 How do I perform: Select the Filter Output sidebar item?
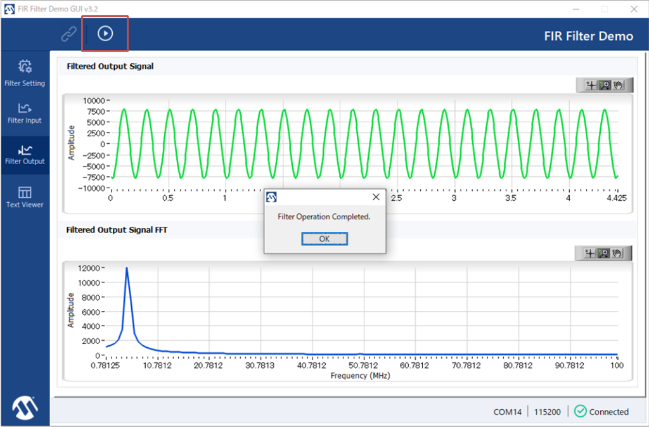coord(25,155)
